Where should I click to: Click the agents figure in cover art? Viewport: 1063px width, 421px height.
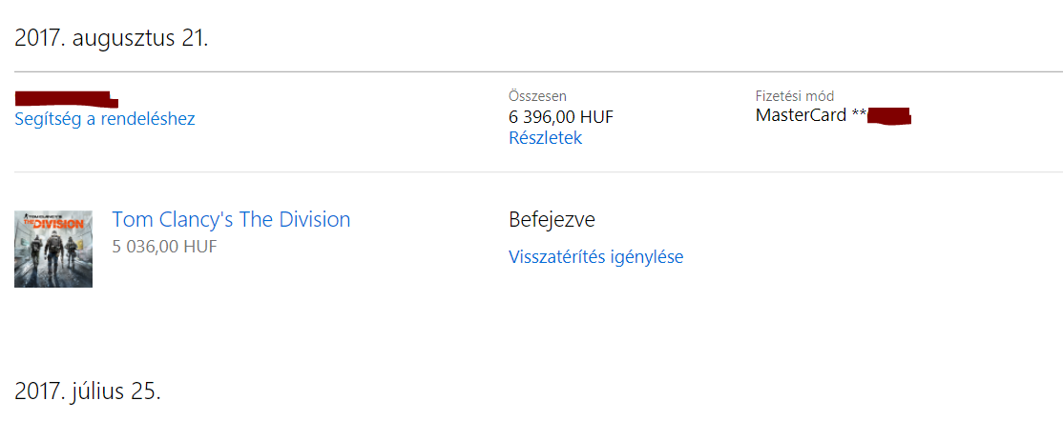(53, 255)
